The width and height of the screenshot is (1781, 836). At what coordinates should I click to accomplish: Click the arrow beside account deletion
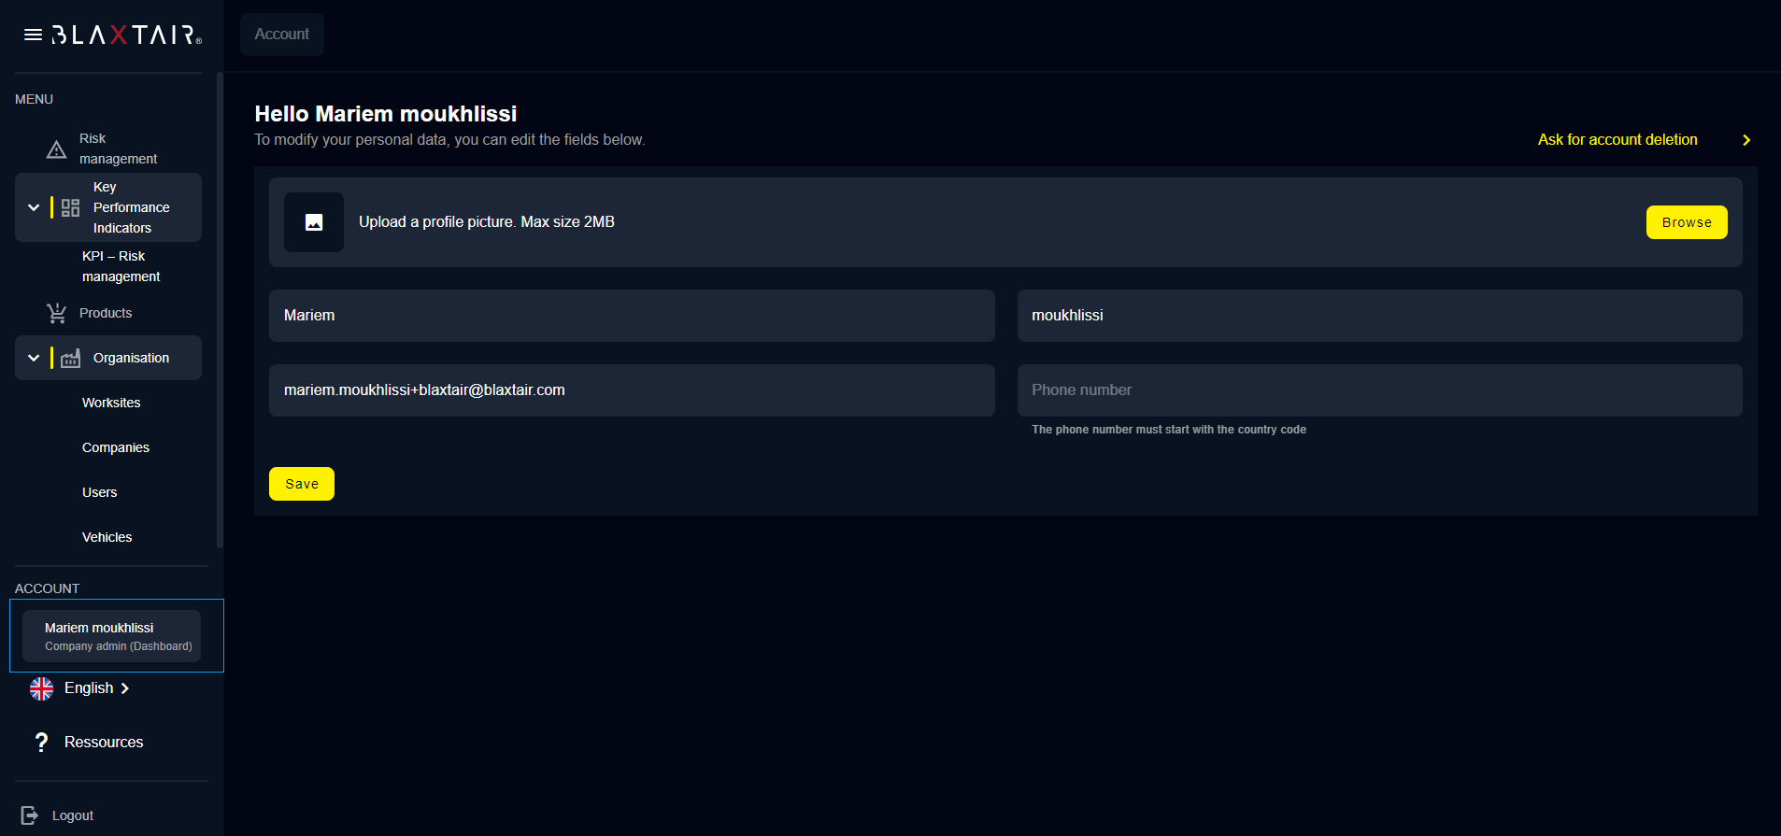(1745, 140)
